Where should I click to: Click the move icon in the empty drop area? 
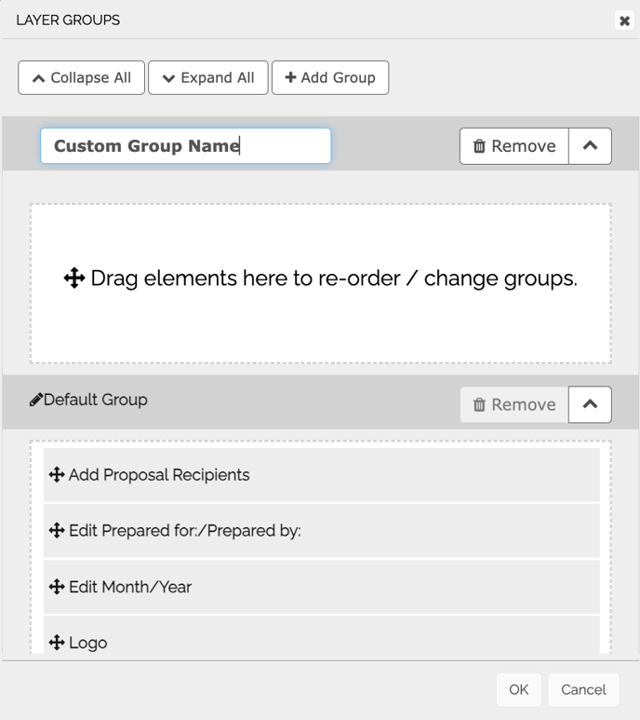coord(74,278)
